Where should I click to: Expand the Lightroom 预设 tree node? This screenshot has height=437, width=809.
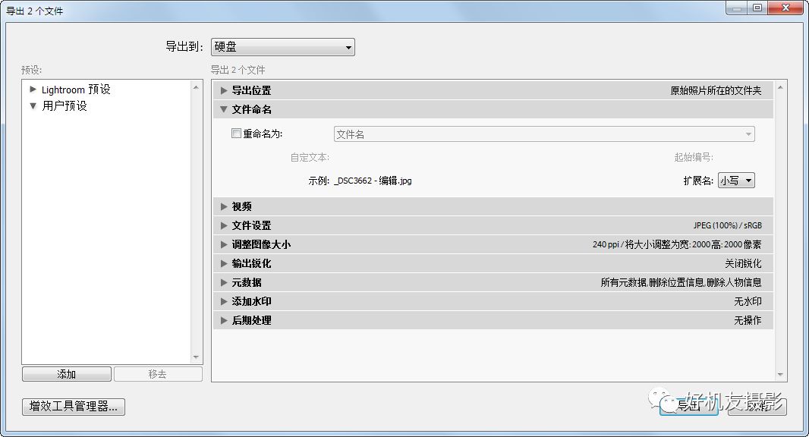click(33, 89)
